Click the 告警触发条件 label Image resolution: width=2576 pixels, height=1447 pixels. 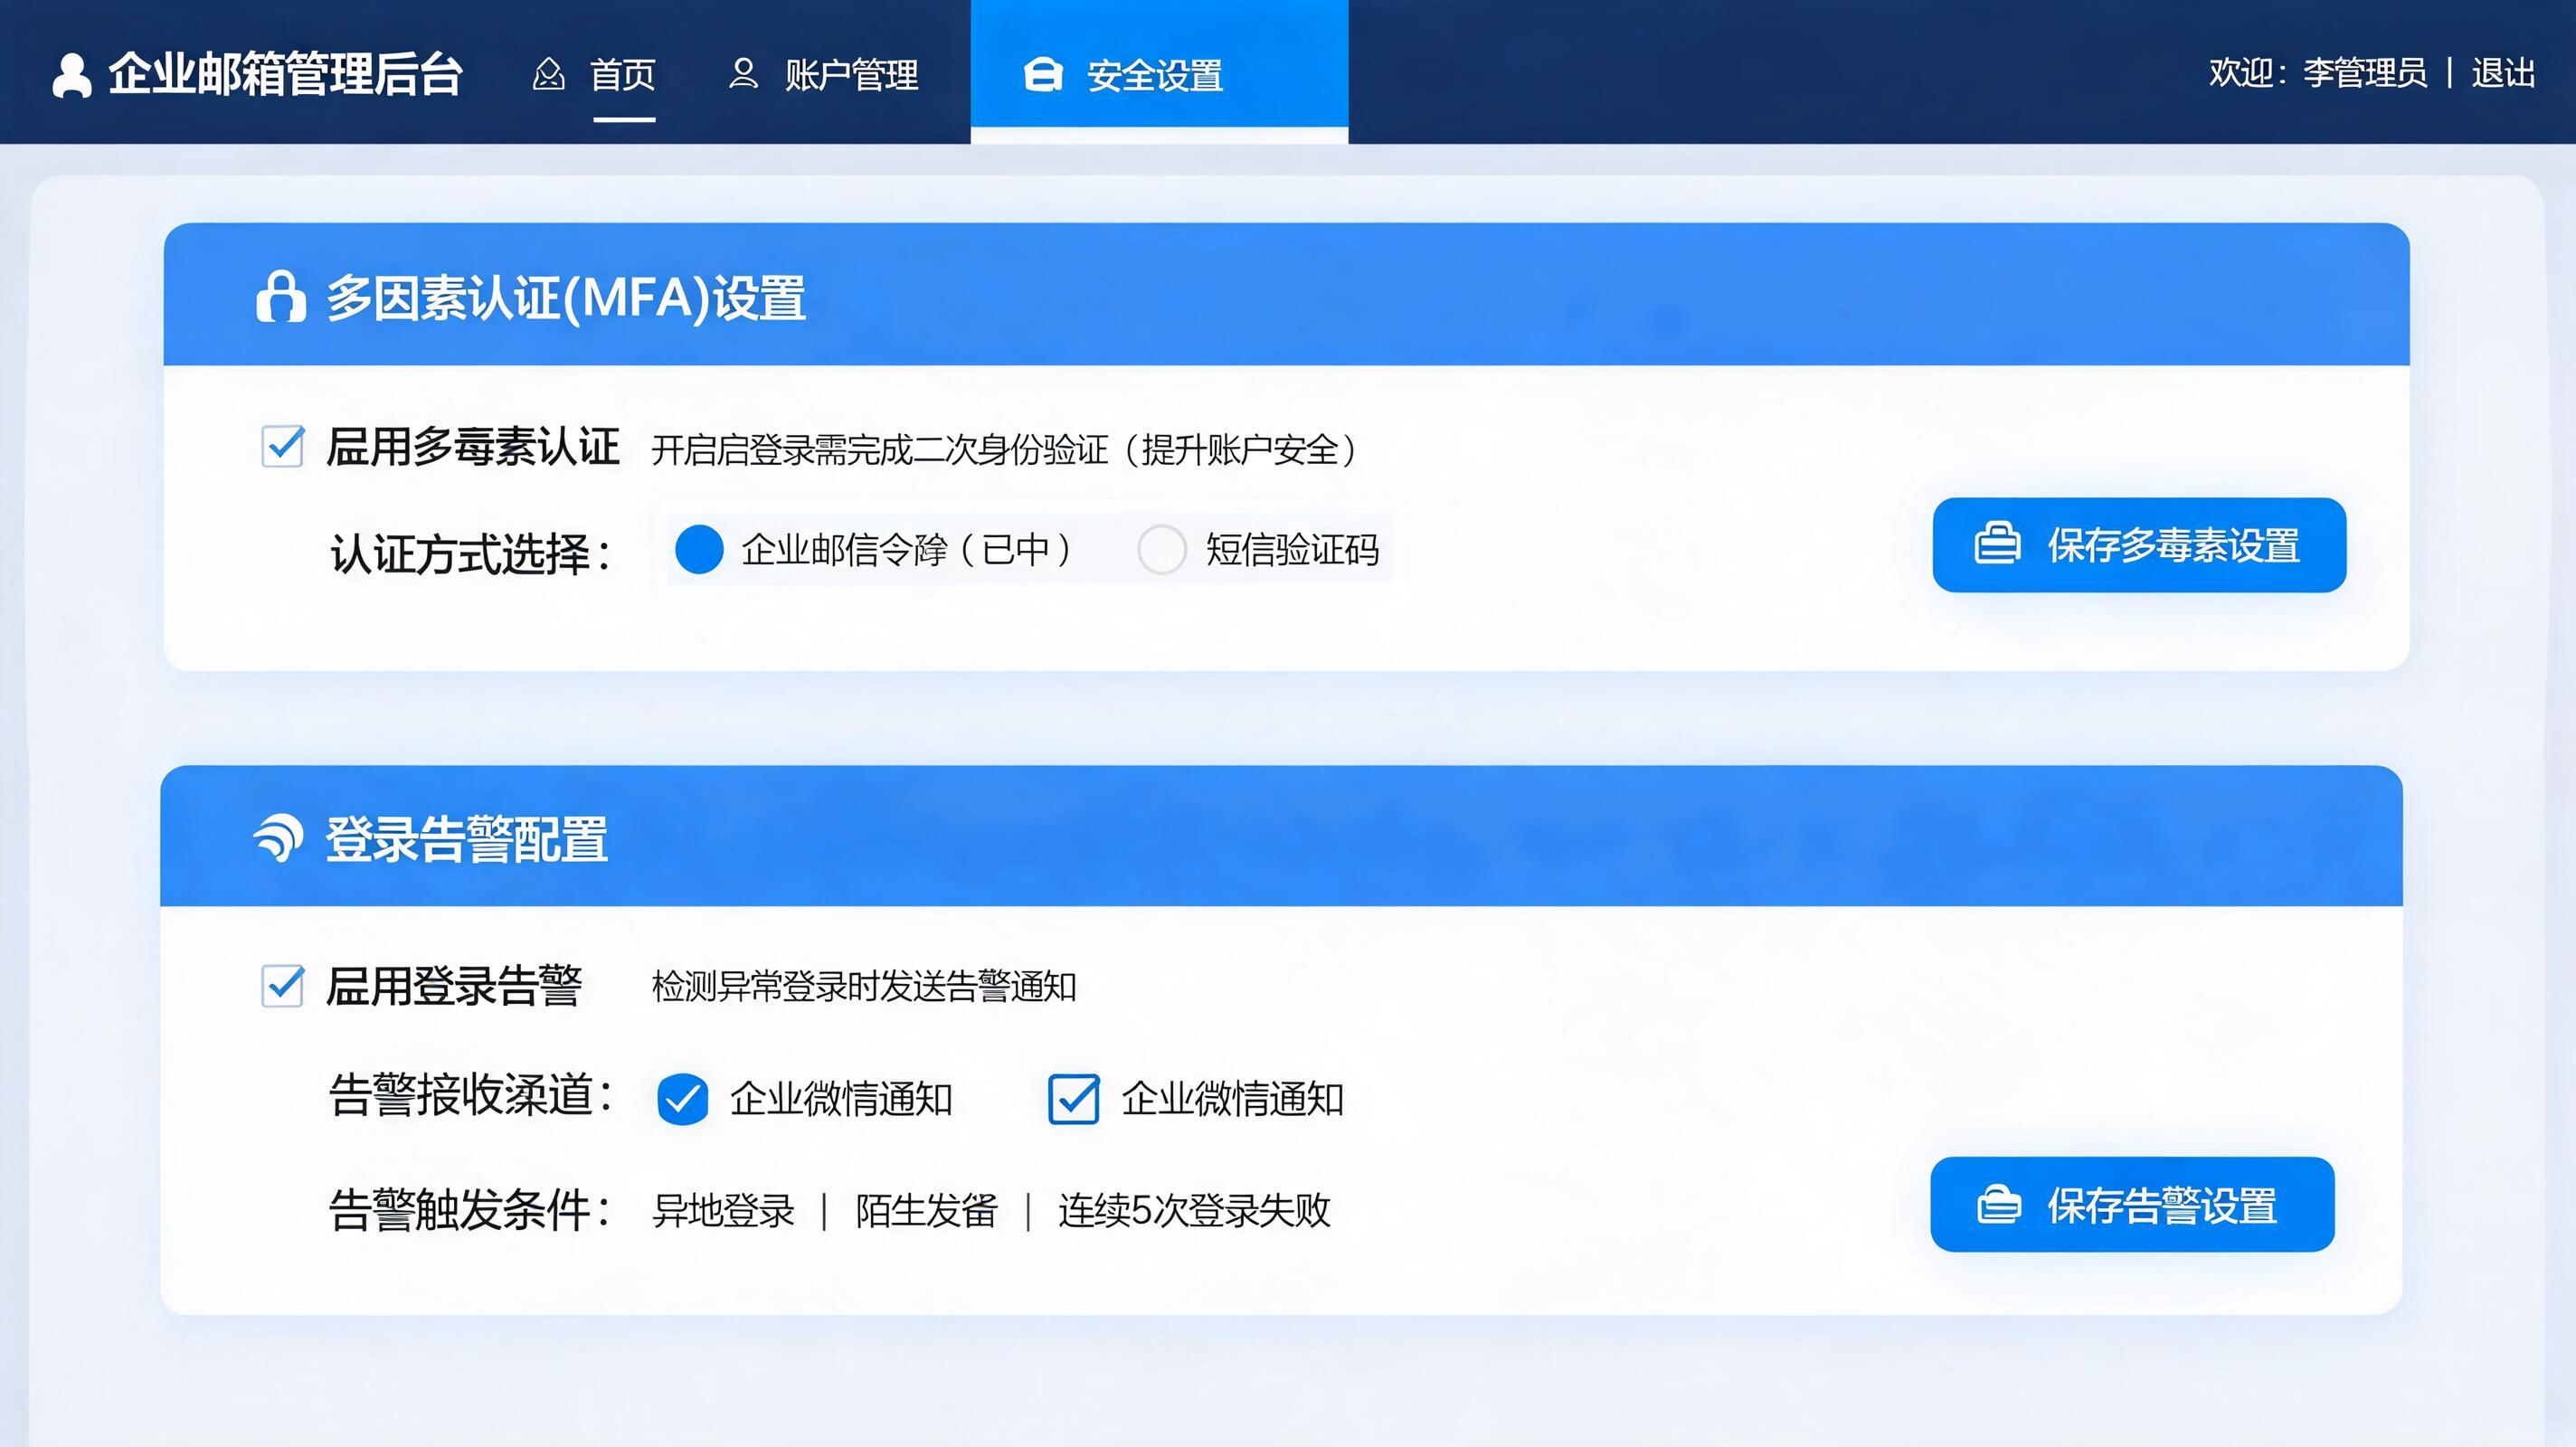[470, 1210]
